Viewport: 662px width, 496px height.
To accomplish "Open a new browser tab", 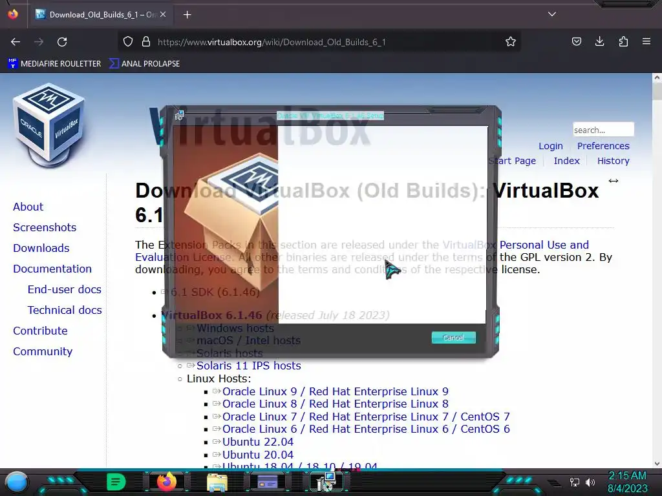I will [187, 15].
